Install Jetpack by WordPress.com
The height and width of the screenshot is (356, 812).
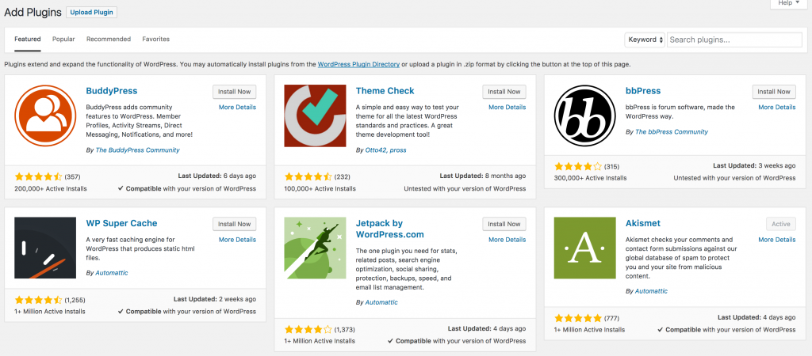tap(504, 224)
